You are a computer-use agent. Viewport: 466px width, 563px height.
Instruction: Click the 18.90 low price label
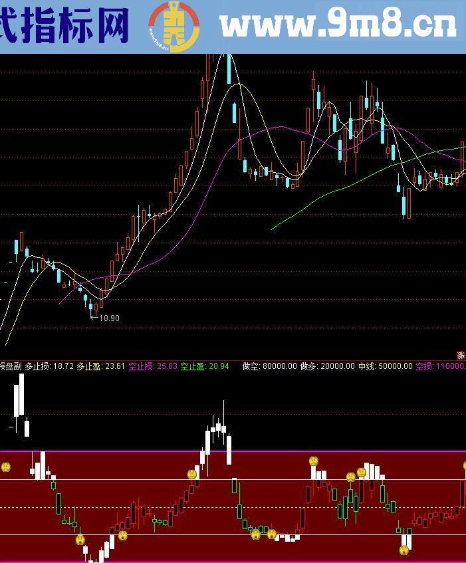click(x=108, y=318)
